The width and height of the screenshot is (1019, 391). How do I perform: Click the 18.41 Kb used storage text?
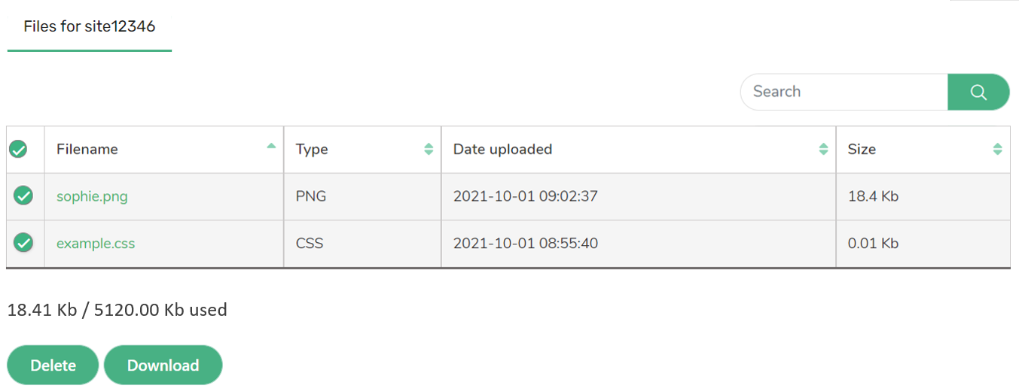pos(117,310)
